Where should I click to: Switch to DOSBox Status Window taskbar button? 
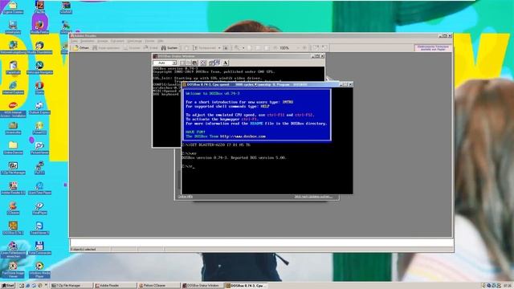202,286
